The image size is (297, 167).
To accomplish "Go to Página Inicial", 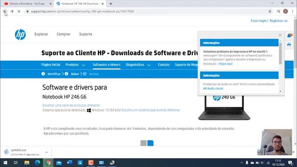I will pyautogui.click(x=51, y=65).
